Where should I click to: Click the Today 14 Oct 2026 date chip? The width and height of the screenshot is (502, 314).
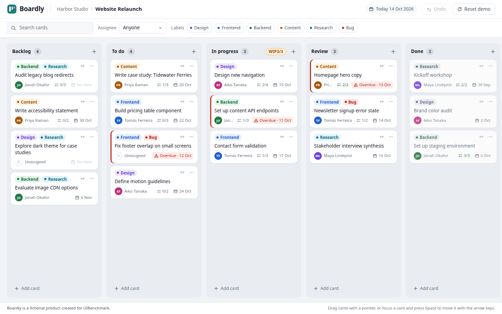pyautogui.click(x=391, y=9)
